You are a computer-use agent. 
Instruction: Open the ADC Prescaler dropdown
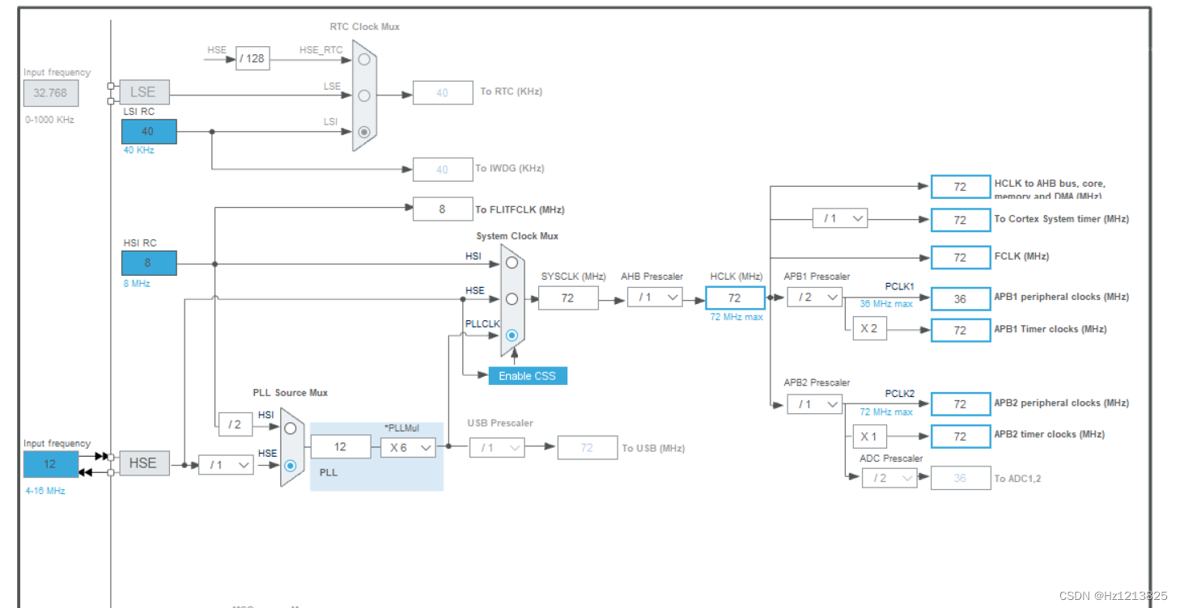[889, 478]
